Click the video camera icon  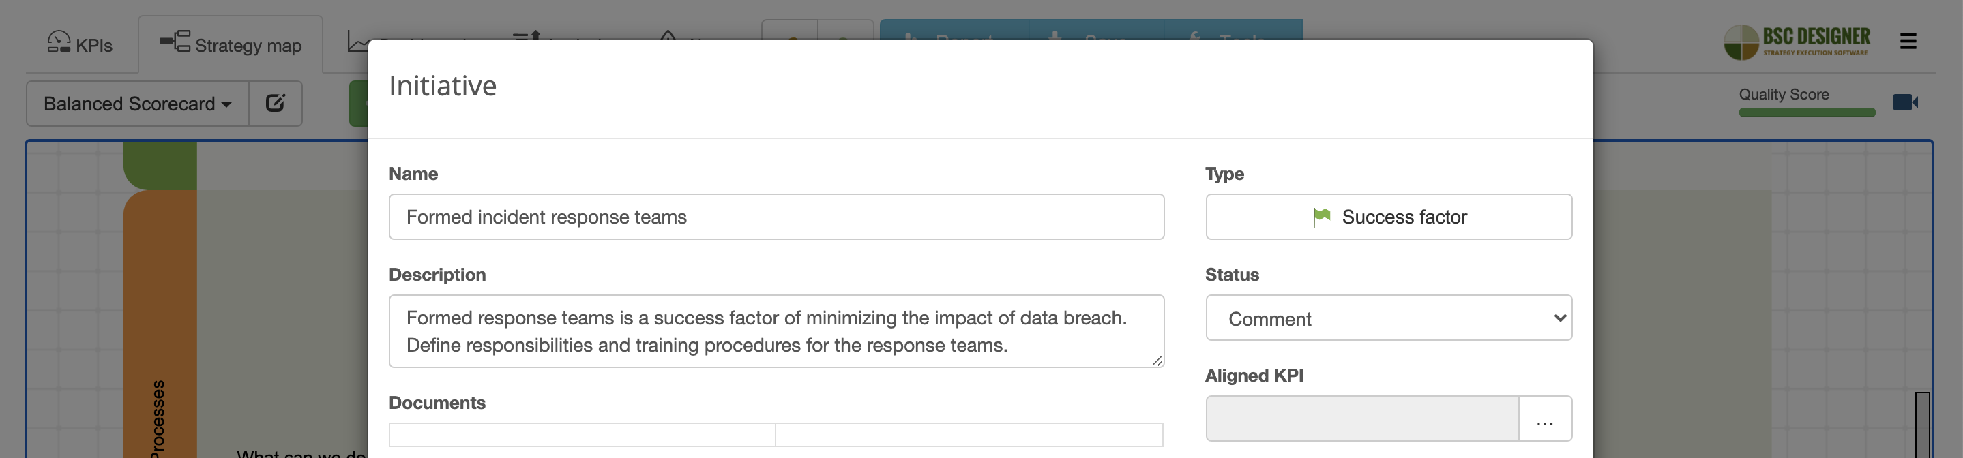pyautogui.click(x=1905, y=102)
